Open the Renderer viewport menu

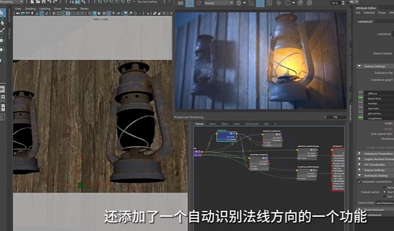(70, 9)
